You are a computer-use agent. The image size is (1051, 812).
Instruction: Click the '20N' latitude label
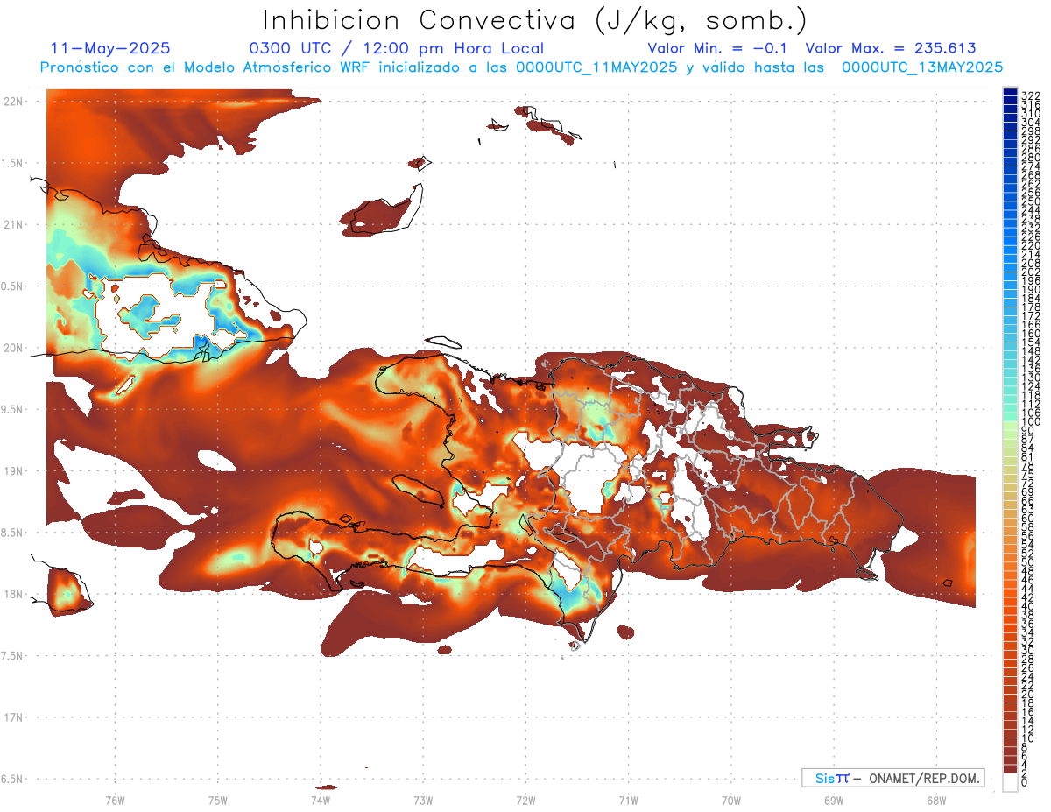(13, 348)
